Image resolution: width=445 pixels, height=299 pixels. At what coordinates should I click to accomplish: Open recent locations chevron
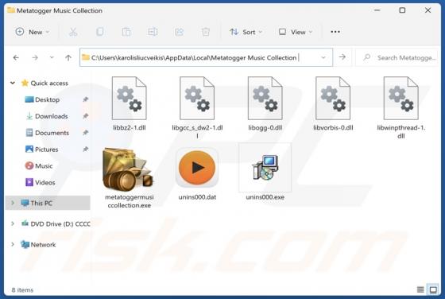click(52, 57)
